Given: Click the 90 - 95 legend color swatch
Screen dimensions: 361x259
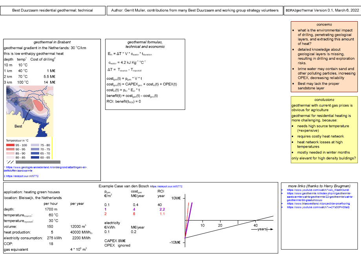Looking at the screenshot, I should pyautogui.click(x=10, y=149).
